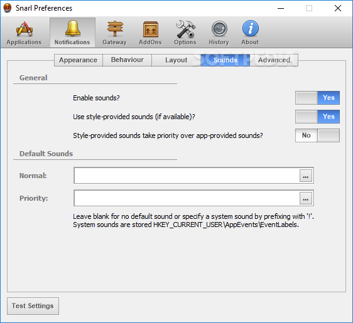Toggle style-provided sounds priority switch
The width and height of the screenshot is (353, 323).
[x=317, y=135]
